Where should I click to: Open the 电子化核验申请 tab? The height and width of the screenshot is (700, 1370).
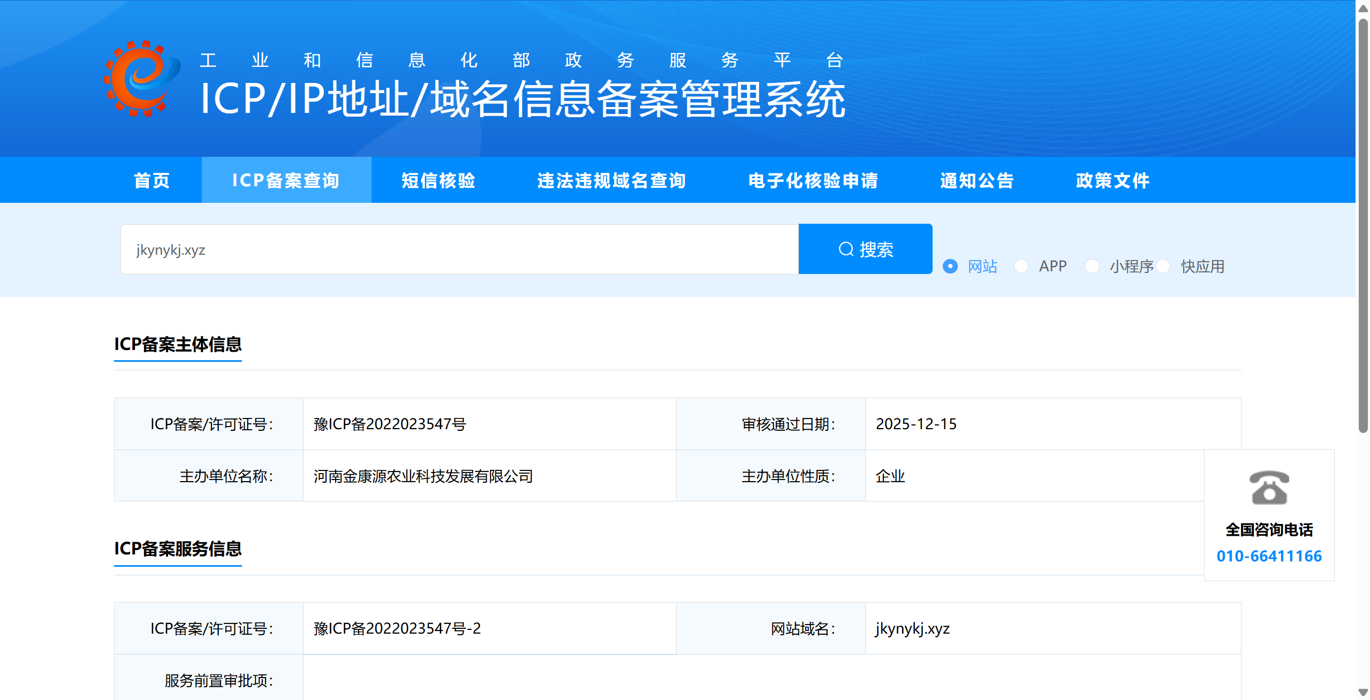[813, 180]
